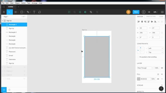Viewport: 166px width, 93px height.
Task: Select the Rectangle shape tool
Action: pos(22,12)
